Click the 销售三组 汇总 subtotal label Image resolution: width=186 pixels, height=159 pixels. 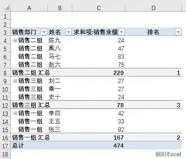tap(31, 105)
